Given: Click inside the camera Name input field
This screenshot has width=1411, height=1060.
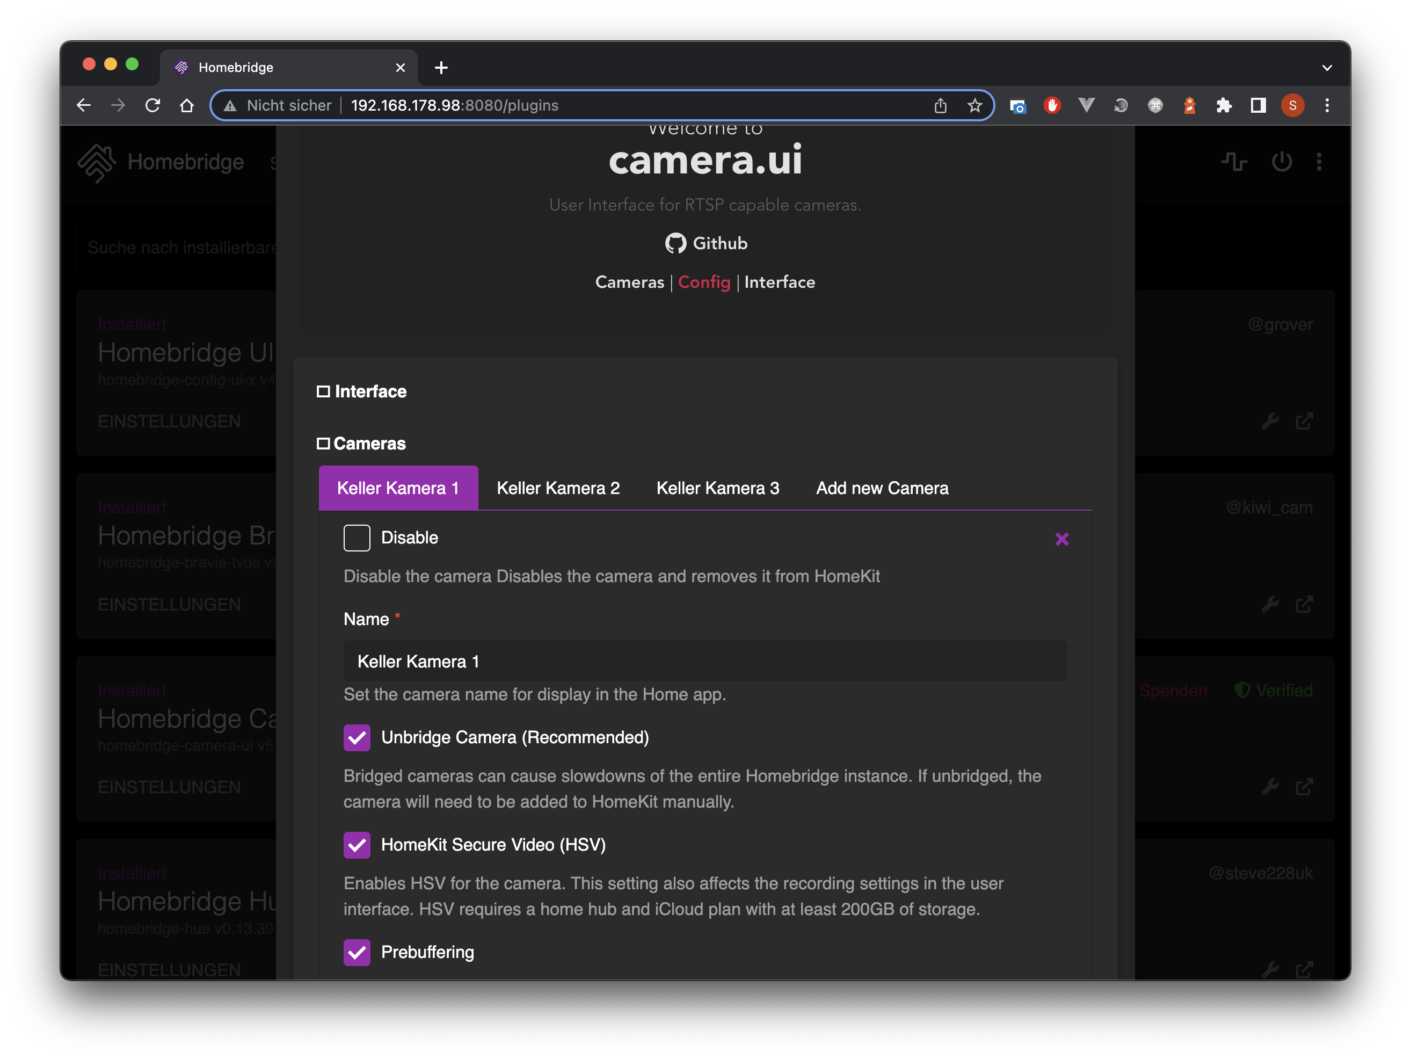Looking at the screenshot, I should click(x=702, y=662).
